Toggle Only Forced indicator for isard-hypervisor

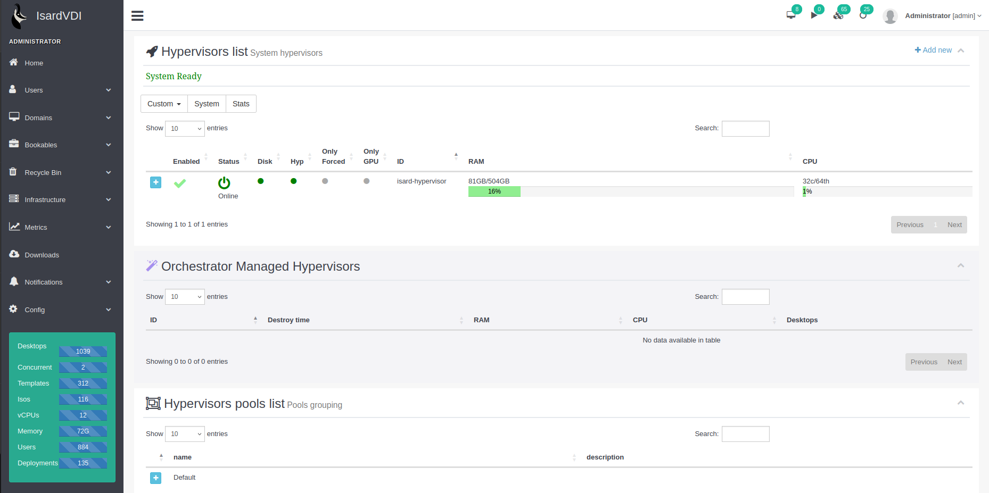pyautogui.click(x=325, y=181)
